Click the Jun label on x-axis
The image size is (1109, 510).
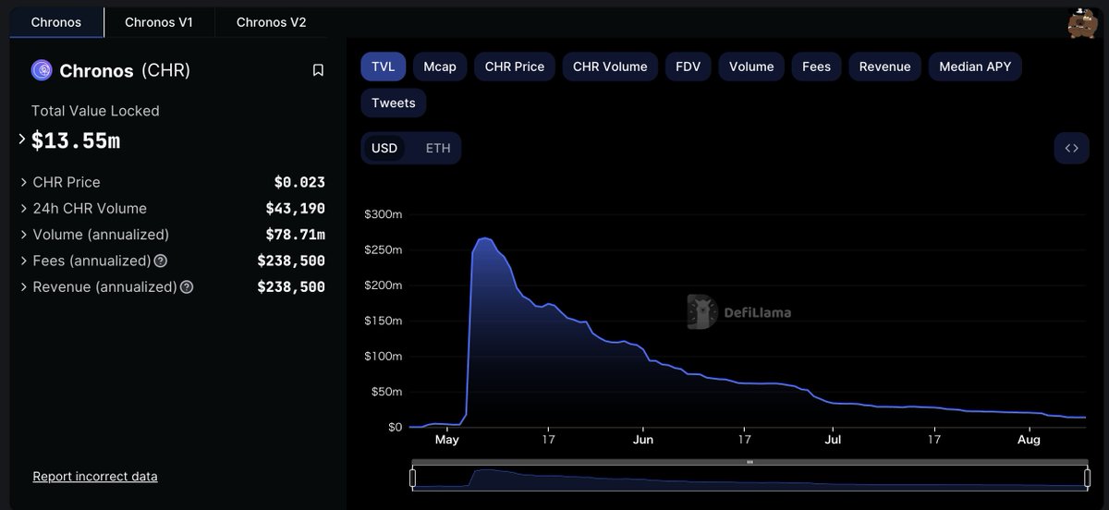(x=643, y=440)
